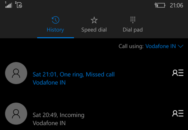Image resolution: width=188 pixels, height=130 pixels.
Task: Tap the Speed dial star icon
Action: click(x=94, y=20)
